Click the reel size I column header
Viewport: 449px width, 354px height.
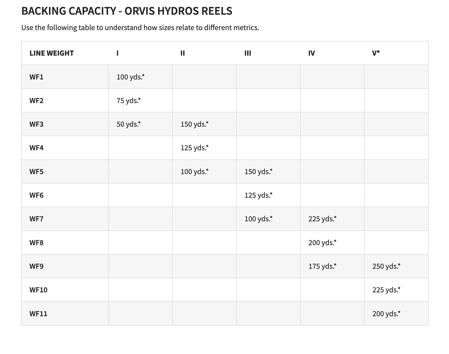118,53
